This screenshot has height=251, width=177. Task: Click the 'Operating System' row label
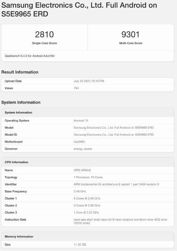pos(17,121)
